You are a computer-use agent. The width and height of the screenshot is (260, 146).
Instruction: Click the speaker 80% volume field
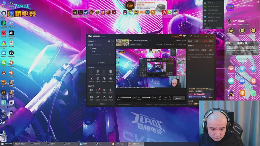(x=155, y=98)
